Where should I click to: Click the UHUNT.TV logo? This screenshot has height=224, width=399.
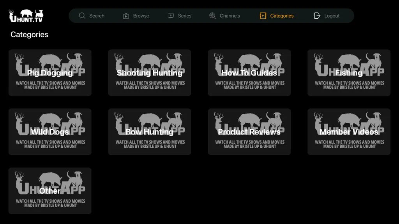pyautogui.click(x=26, y=16)
